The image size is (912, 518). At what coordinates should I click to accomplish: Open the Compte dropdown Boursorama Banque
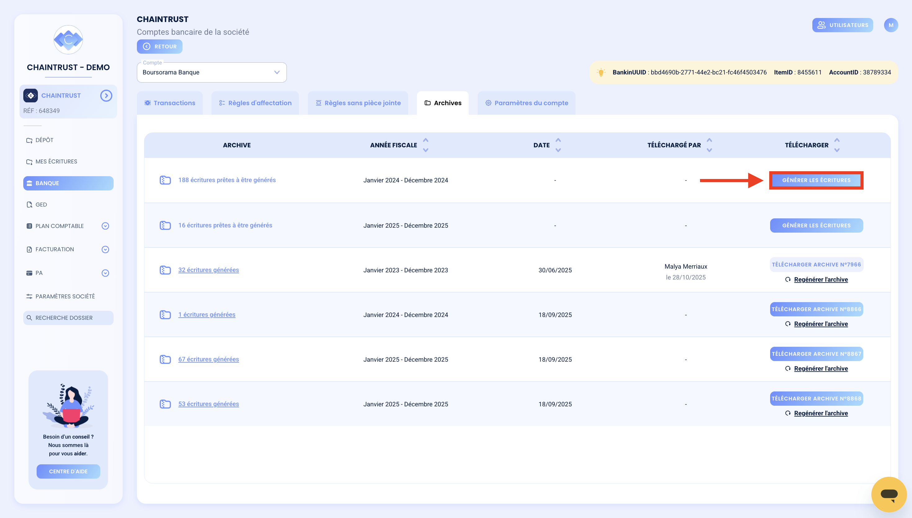[x=211, y=72]
